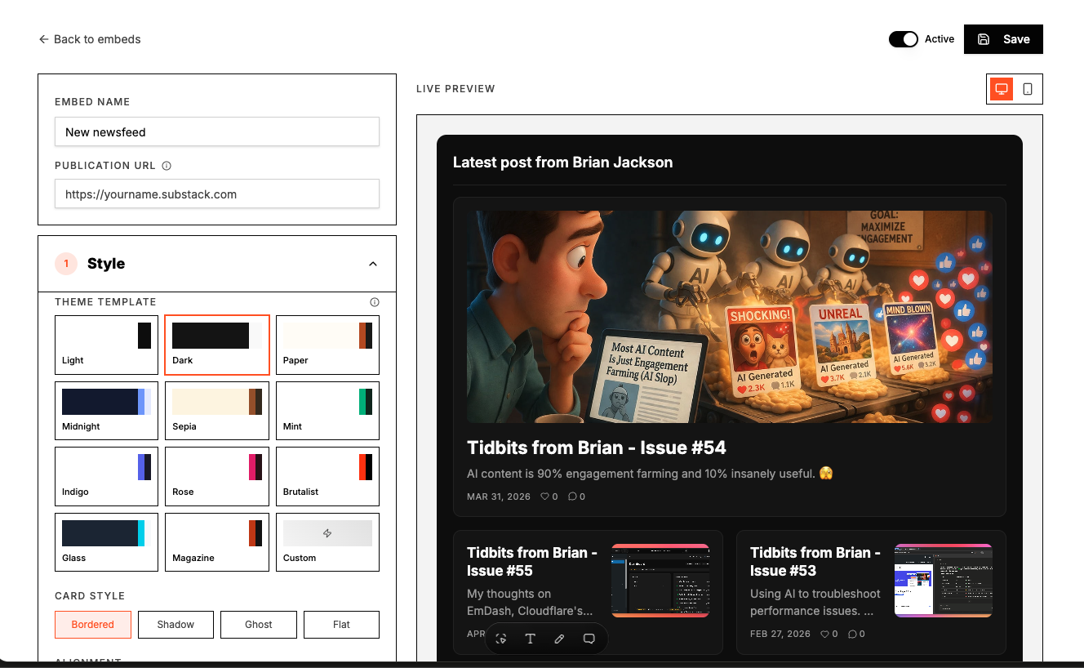Image resolution: width=1084 pixels, height=668 pixels.
Task: Click the Embed Name input field
Action: (217, 131)
